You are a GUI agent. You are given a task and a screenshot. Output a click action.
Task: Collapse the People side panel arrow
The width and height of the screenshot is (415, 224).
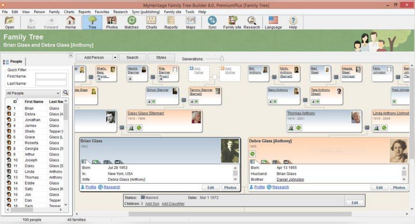(x=71, y=55)
